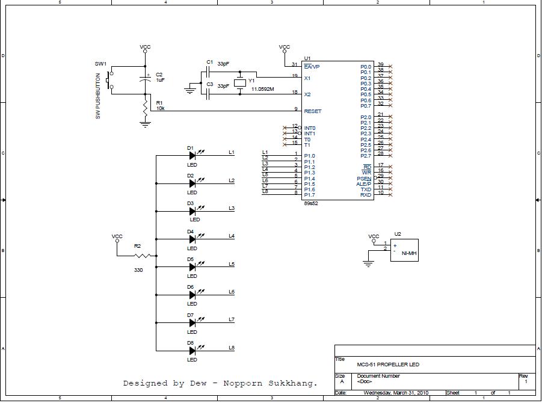
Task: Click the L1 net label beside D1
Action: [232, 153]
